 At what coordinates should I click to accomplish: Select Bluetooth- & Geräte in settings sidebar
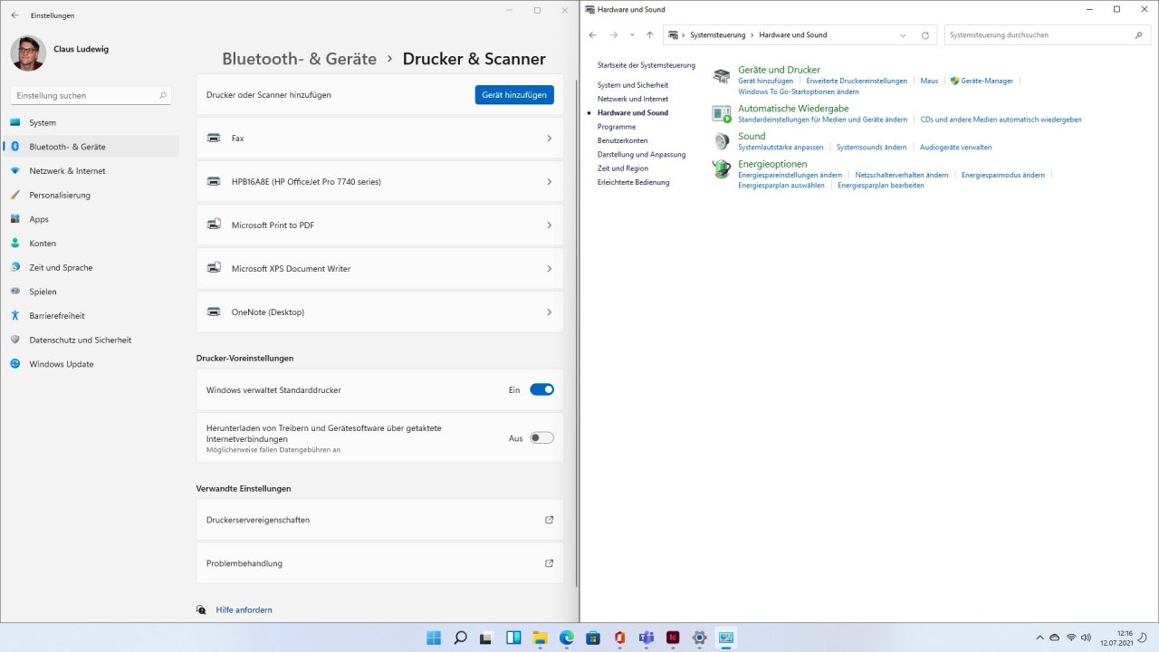pos(91,147)
